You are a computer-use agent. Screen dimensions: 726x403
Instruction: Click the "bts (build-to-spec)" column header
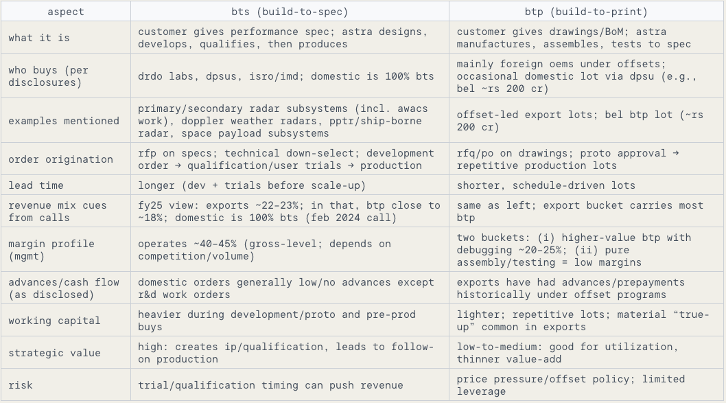(290, 12)
